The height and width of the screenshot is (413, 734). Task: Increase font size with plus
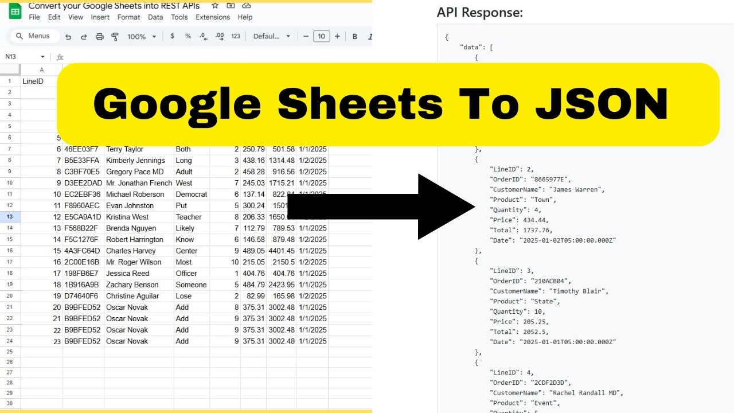click(337, 36)
